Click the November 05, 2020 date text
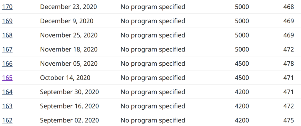The width and height of the screenshot is (301, 126). [x=69, y=64]
